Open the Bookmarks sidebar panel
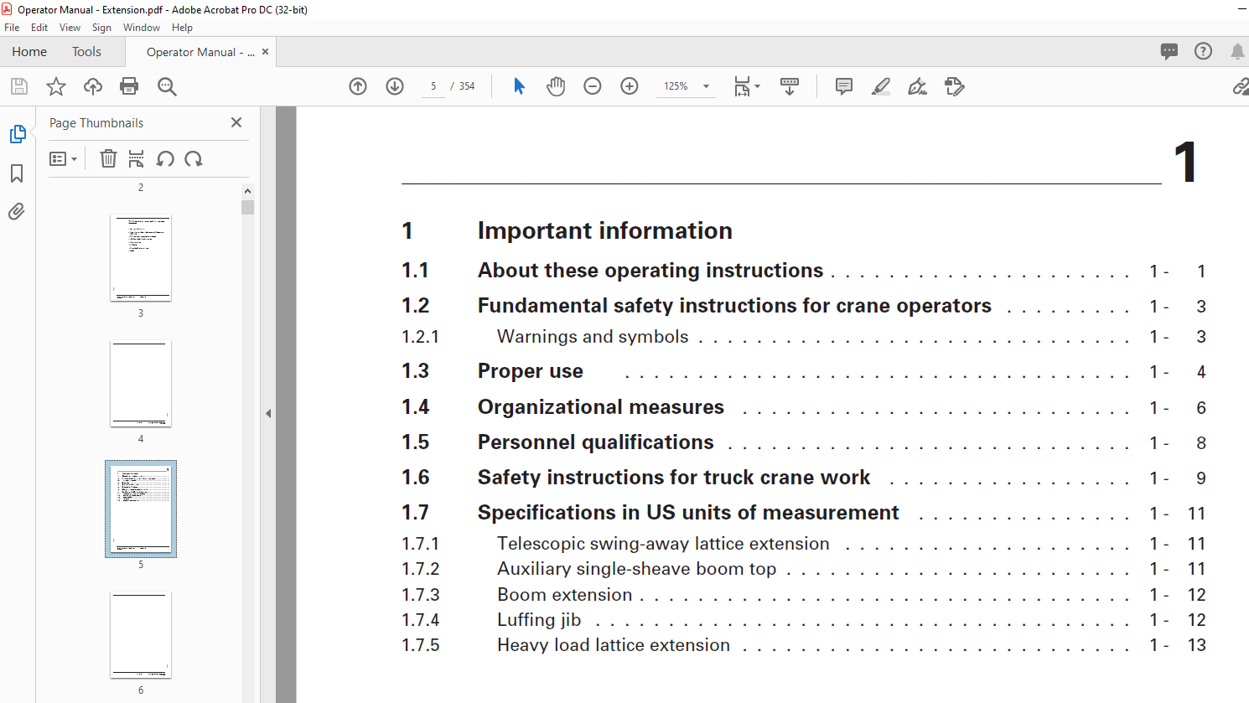This screenshot has width=1249, height=703. click(x=17, y=173)
